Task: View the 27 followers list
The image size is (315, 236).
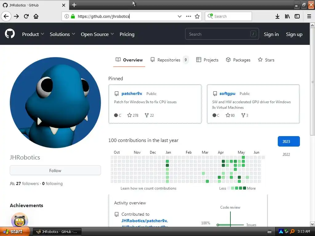Action: 27,183
